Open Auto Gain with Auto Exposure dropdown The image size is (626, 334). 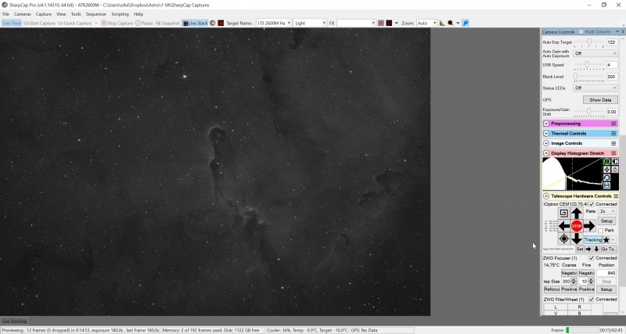pyautogui.click(x=595, y=53)
